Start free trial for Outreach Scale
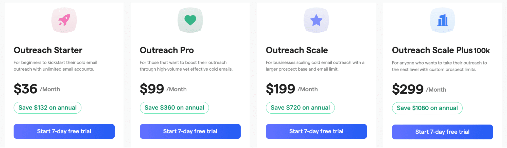The width and height of the screenshot is (507, 148). (x=316, y=131)
